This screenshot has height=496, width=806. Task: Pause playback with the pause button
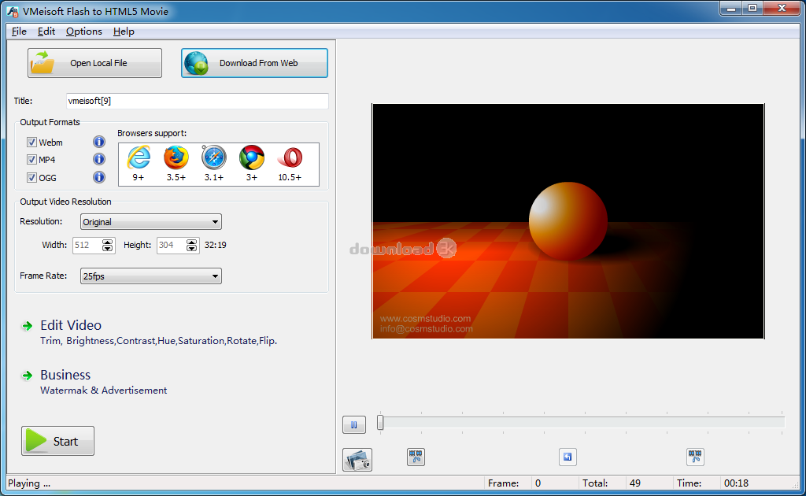(353, 424)
